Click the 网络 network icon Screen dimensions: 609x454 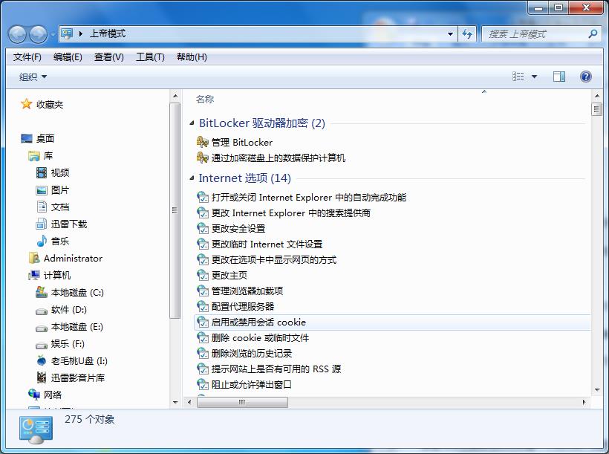click(x=34, y=395)
